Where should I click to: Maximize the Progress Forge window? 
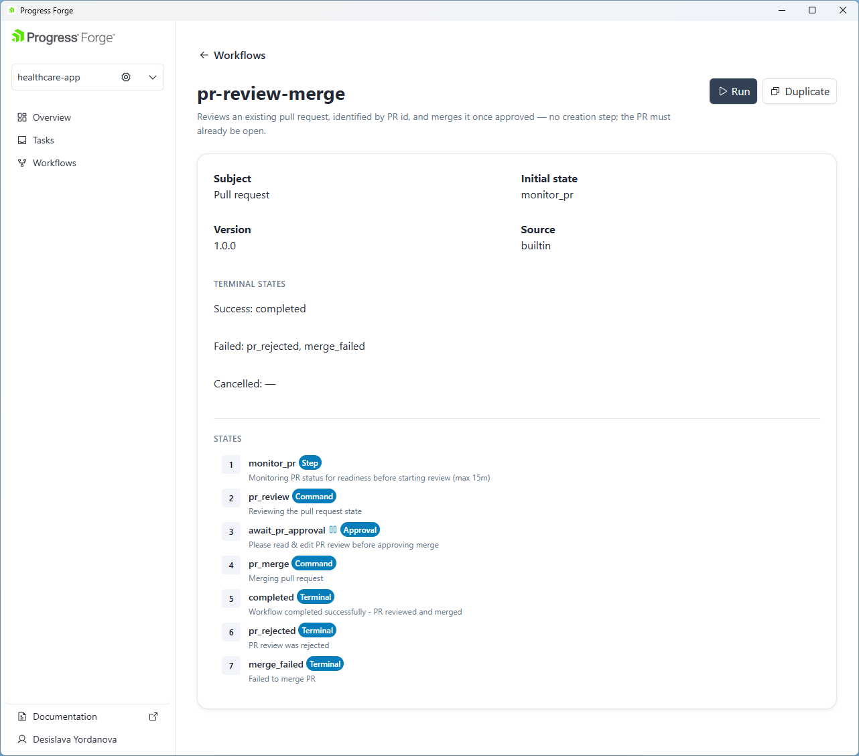(812, 10)
